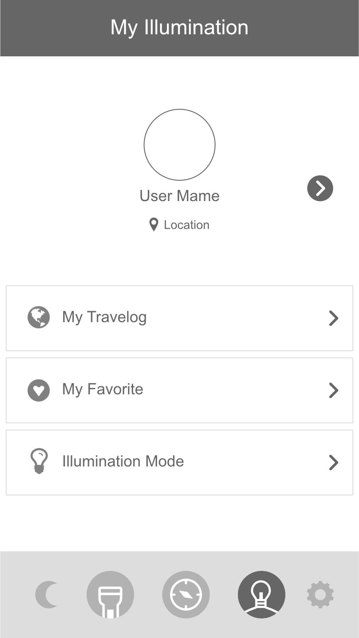Open profile details with round arrow button
This screenshot has width=359, height=638.
click(x=320, y=189)
